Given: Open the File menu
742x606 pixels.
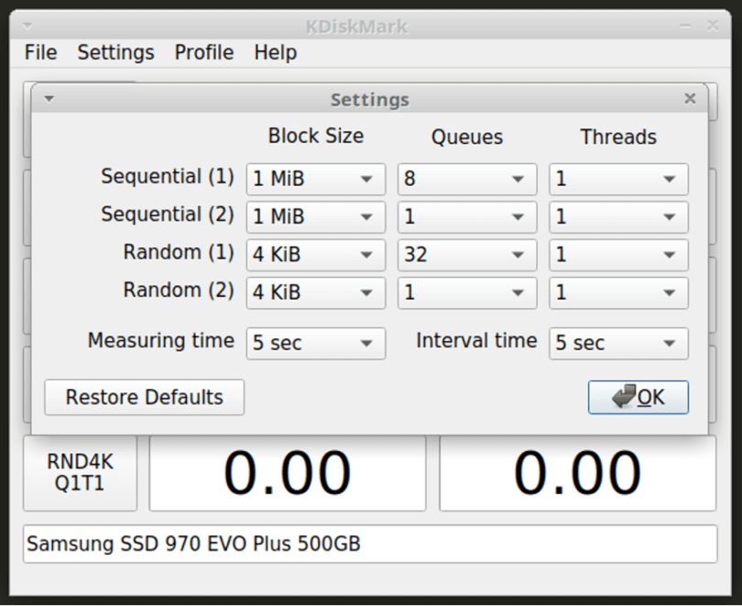Looking at the screenshot, I should pos(39,52).
